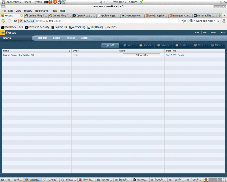Click the 127.0.0.1 site identity badge
Screen dimensions: 227x182
pos(27,21)
